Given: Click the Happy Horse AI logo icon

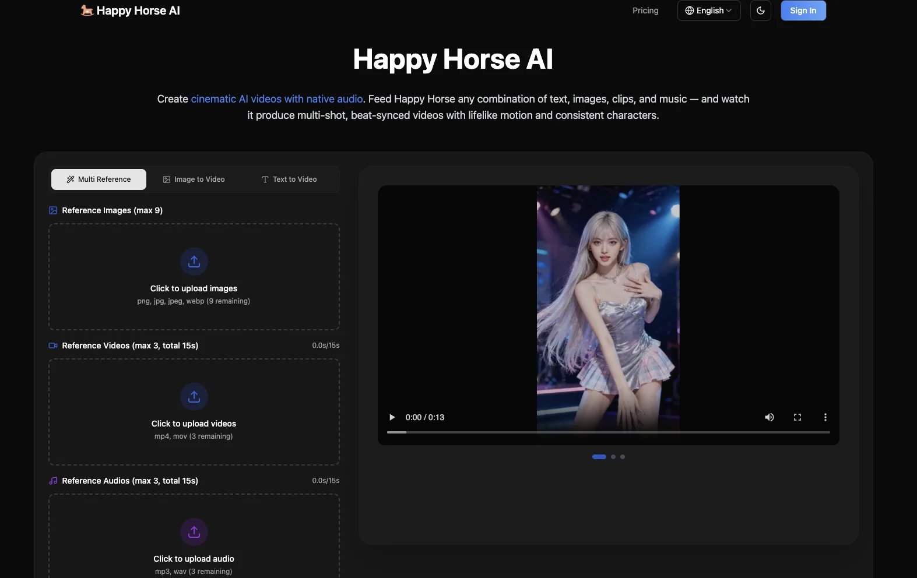Looking at the screenshot, I should [x=87, y=10].
